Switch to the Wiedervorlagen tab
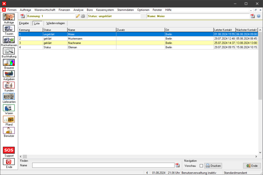The height and width of the screenshot is (175, 263). coord(56,23)
